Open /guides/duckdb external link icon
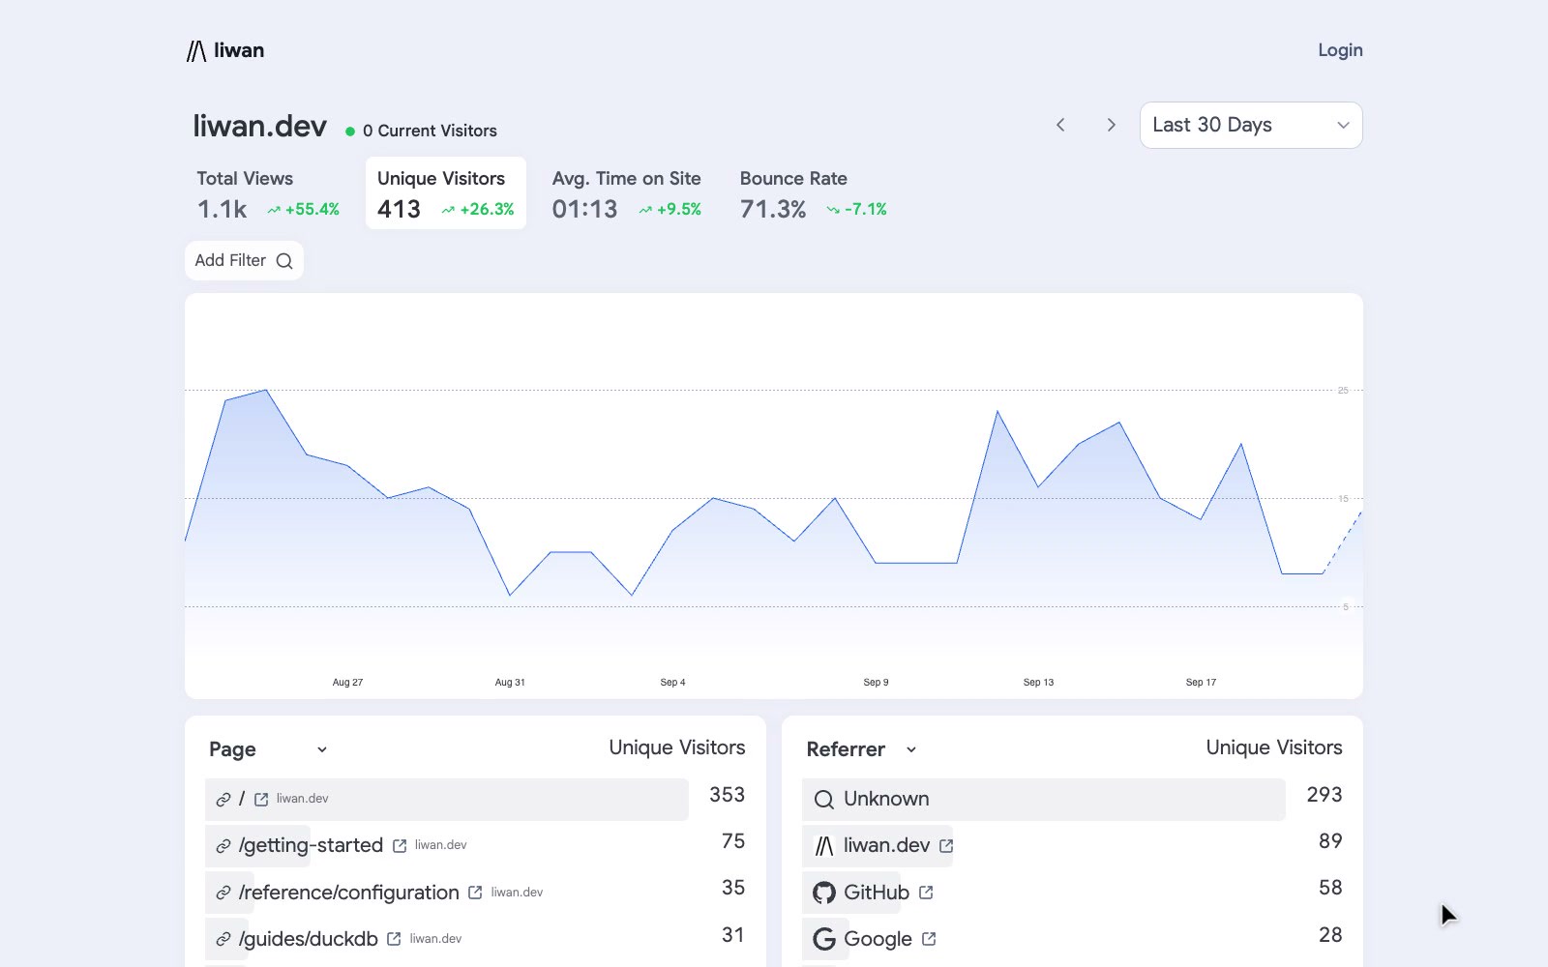This screenshot has height=967, width=1548. tap(394, 939)
